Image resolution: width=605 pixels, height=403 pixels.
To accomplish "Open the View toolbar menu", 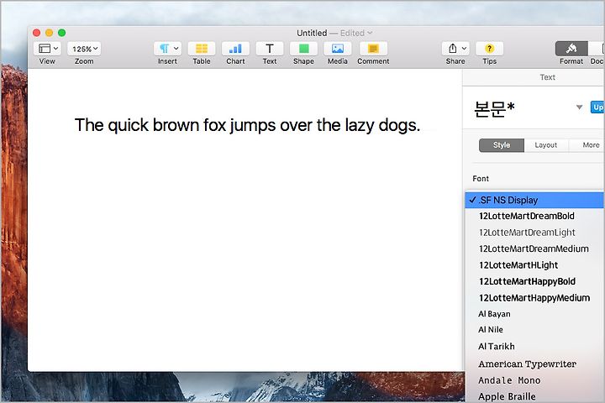I will pos(47,49).
